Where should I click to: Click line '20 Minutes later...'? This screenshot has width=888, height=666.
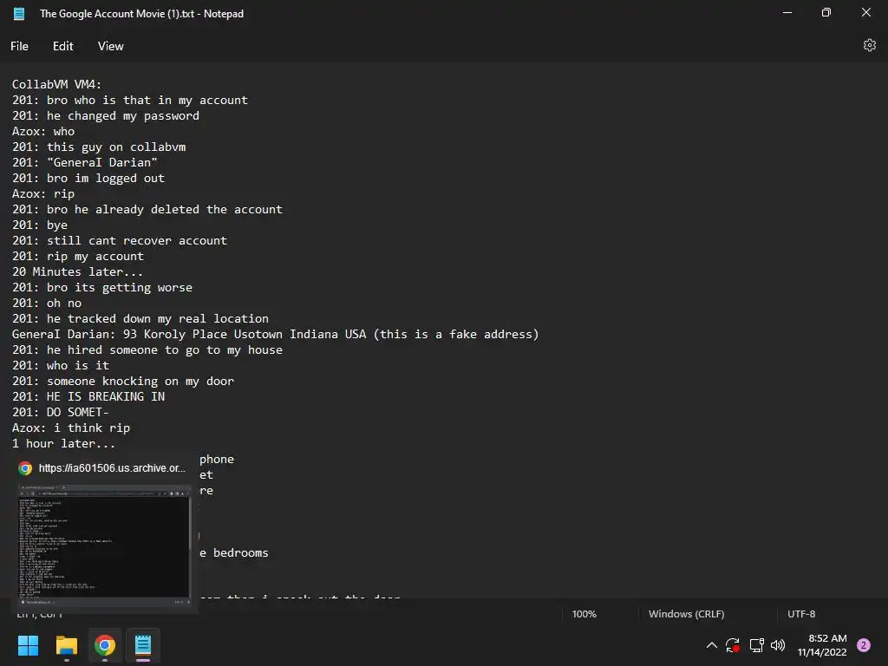(77, 271)
